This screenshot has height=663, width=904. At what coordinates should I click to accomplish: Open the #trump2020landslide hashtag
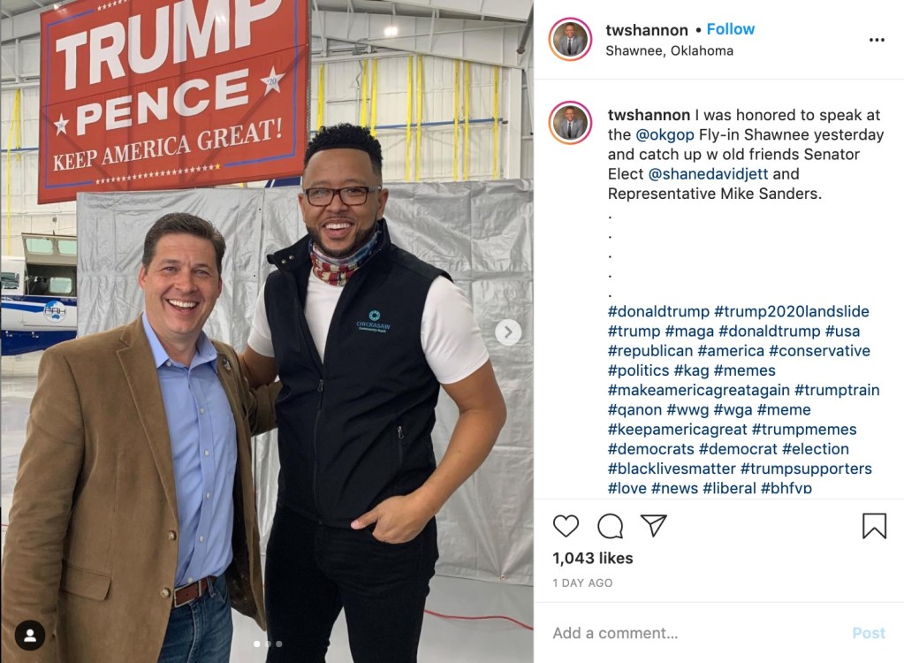point(792,311)
